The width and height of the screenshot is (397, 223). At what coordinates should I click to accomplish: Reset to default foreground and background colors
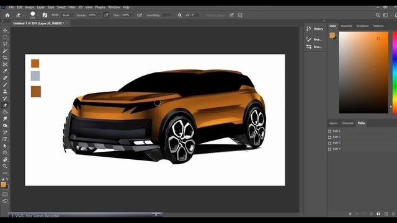[2, 179]
